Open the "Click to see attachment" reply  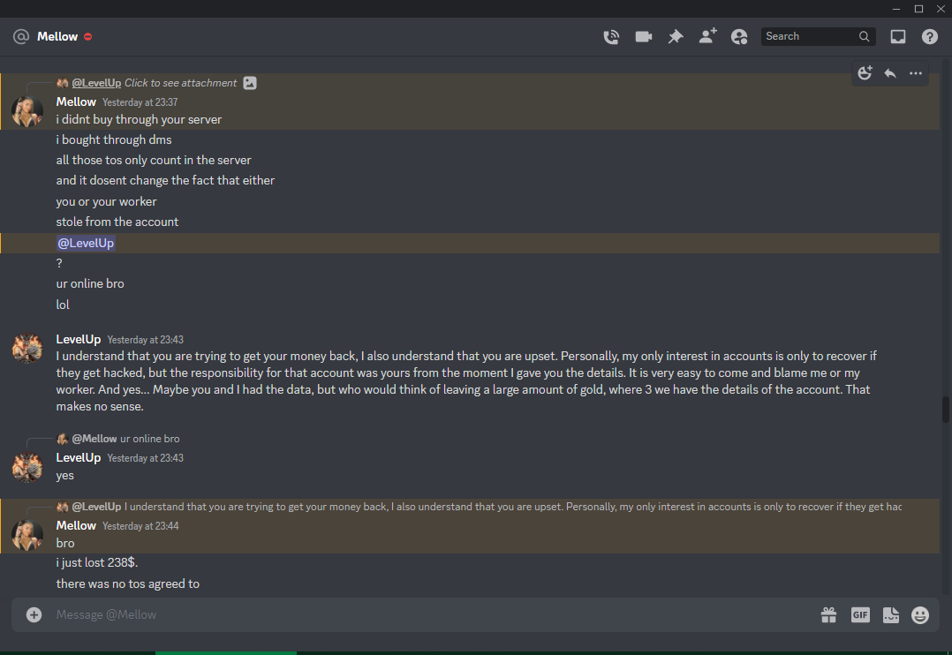[x=180, y=83]
